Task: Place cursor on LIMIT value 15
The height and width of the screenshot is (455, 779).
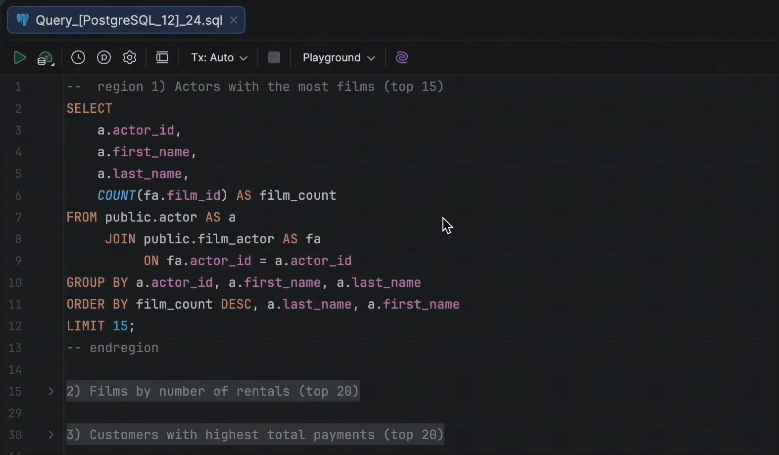Action: pos(120,326)
